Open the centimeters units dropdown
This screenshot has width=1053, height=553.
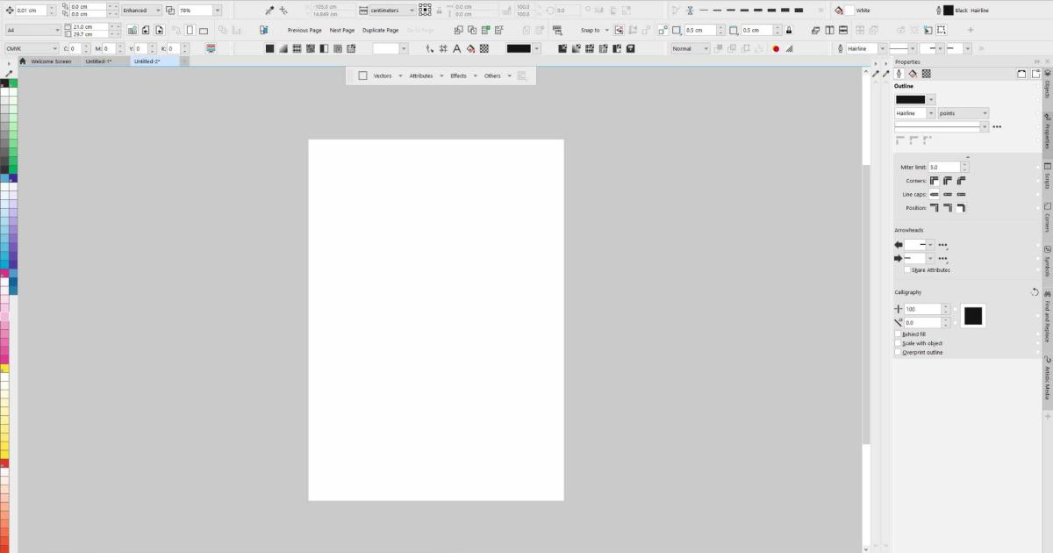pyautogui.click(x=387, y=11)
